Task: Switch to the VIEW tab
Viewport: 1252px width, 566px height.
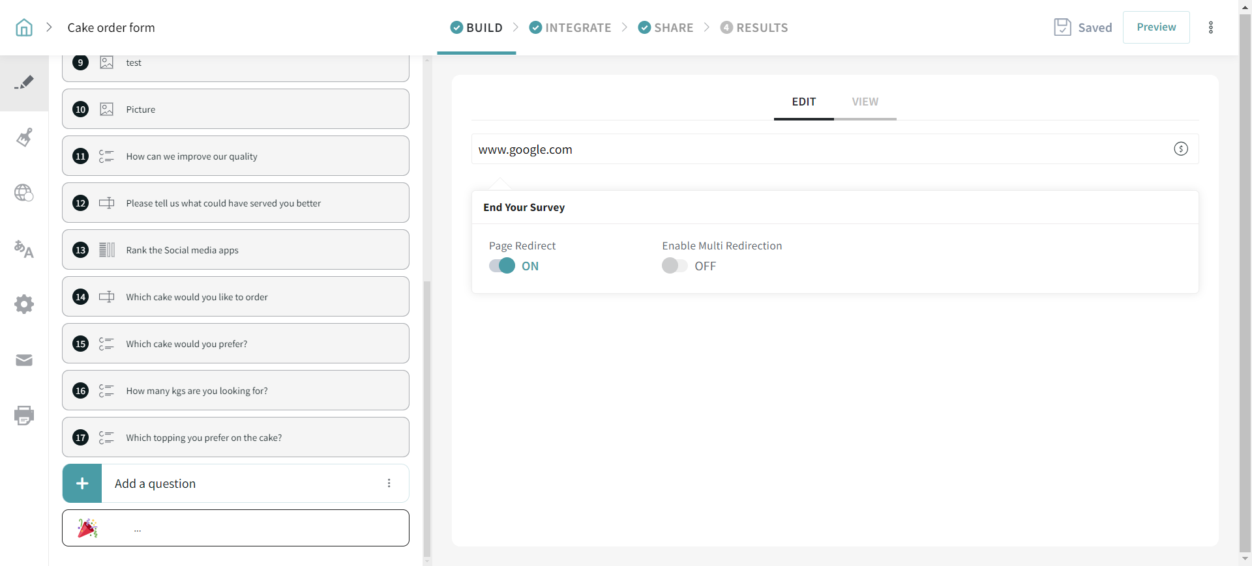Action: (x=865, y=102)
